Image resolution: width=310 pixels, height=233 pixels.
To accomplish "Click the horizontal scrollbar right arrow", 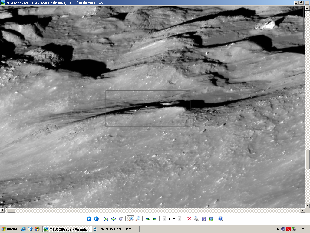I will (x=302, y=210).
